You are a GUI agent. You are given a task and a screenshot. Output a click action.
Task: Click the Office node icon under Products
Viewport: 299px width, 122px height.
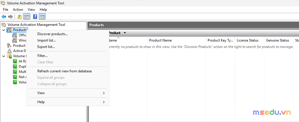(15, 35)
